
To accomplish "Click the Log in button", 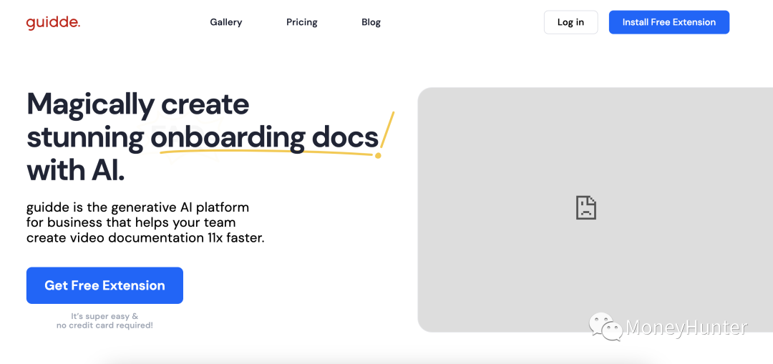I will tap(571, 22).
